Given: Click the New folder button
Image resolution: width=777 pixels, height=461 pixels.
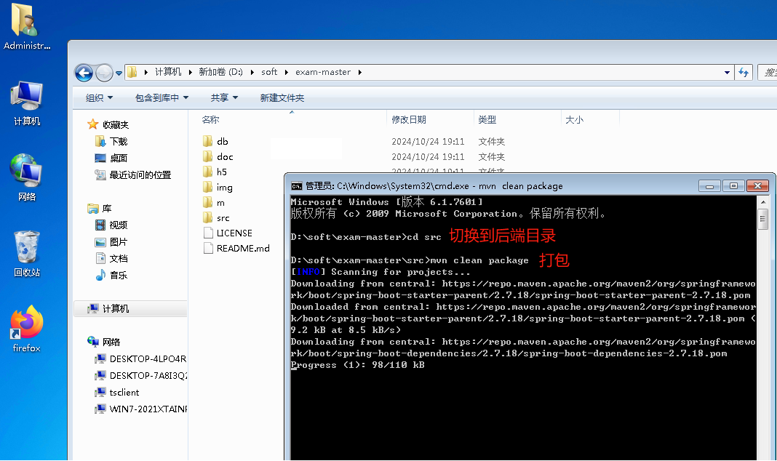Looking at the screenshot, I should click(282, 97).
